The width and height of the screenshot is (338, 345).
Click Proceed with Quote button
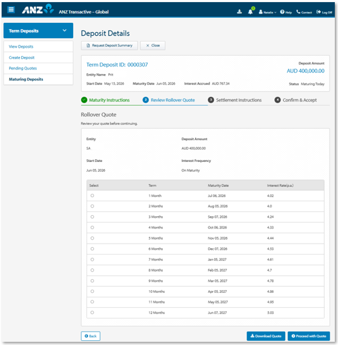309,336
